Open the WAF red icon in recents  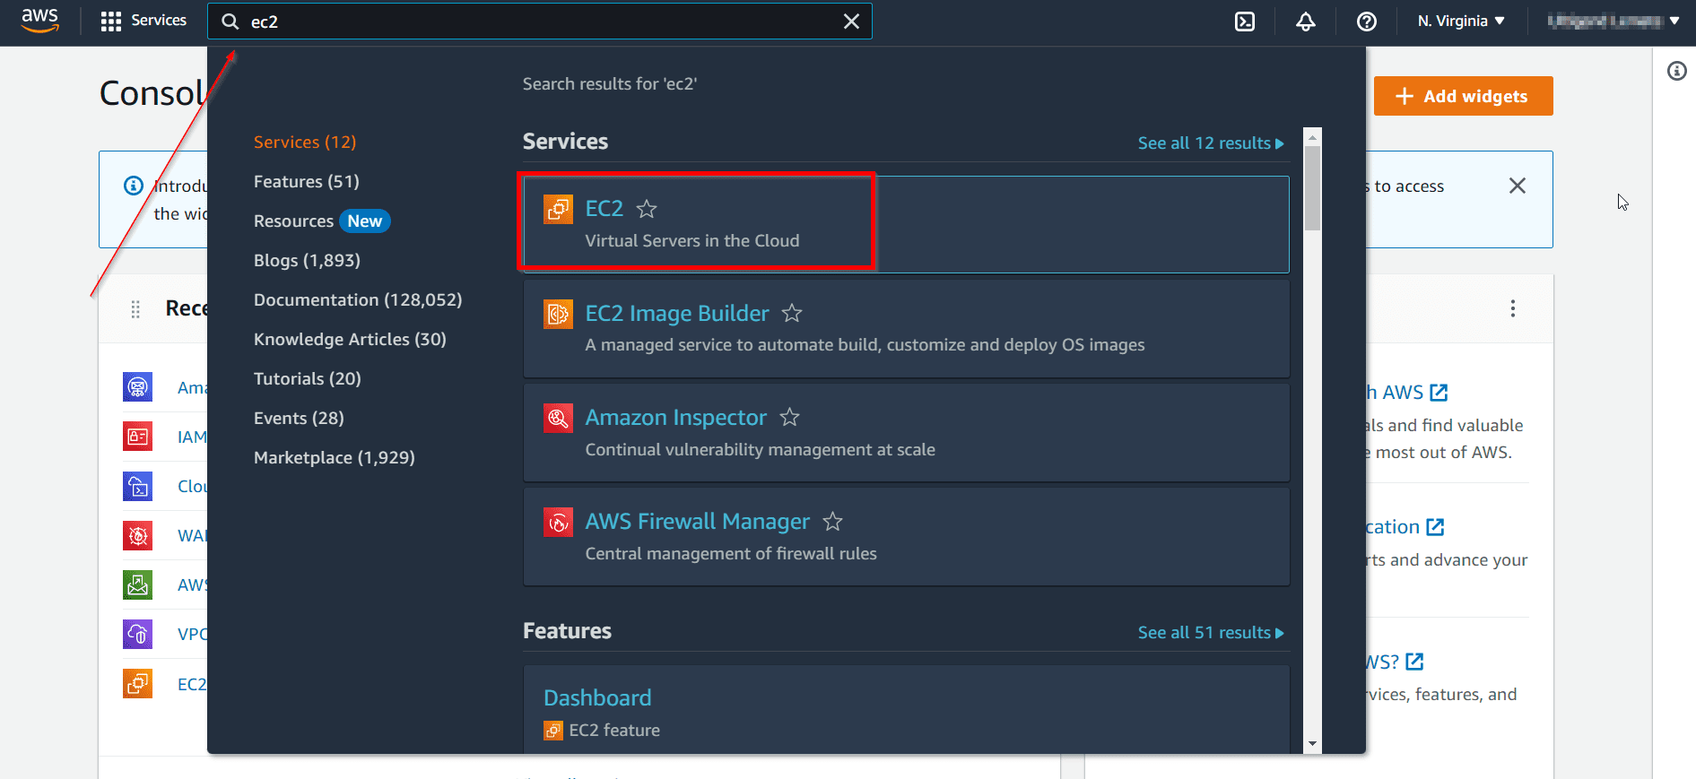(137, 535)
